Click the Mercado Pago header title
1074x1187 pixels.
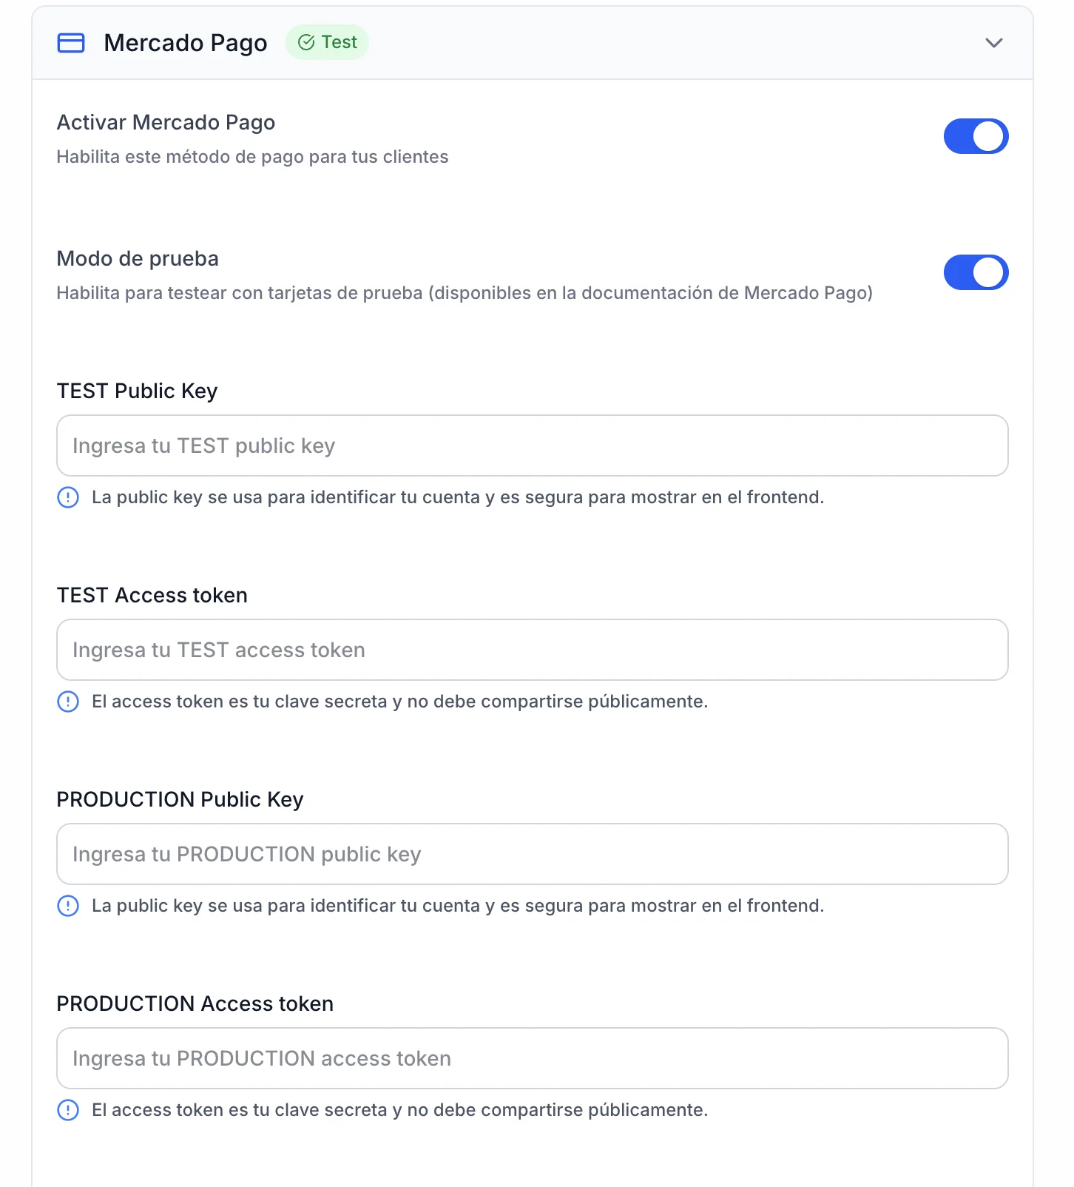(x=186, y=43)
